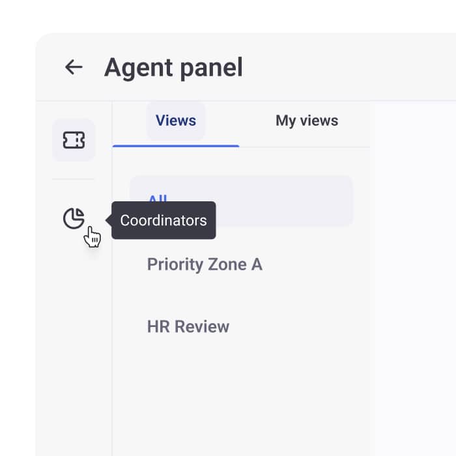Choose Priority Zone A from the views list

point(205,264)
